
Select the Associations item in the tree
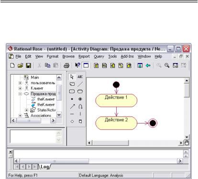[x=41, y=115]
